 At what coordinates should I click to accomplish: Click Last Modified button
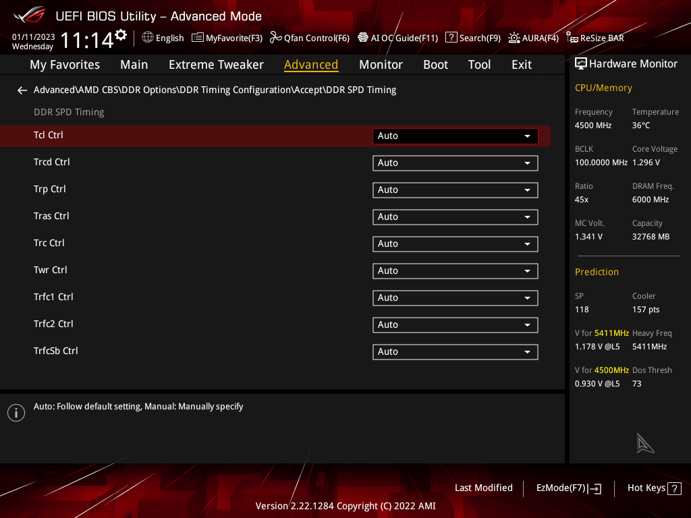483,488
